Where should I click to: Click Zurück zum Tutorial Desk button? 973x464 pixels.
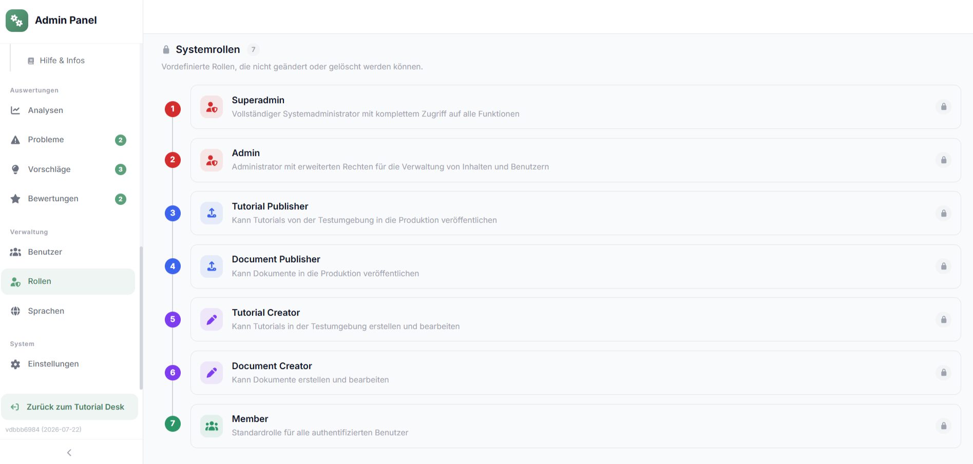(x=69, y=407)
